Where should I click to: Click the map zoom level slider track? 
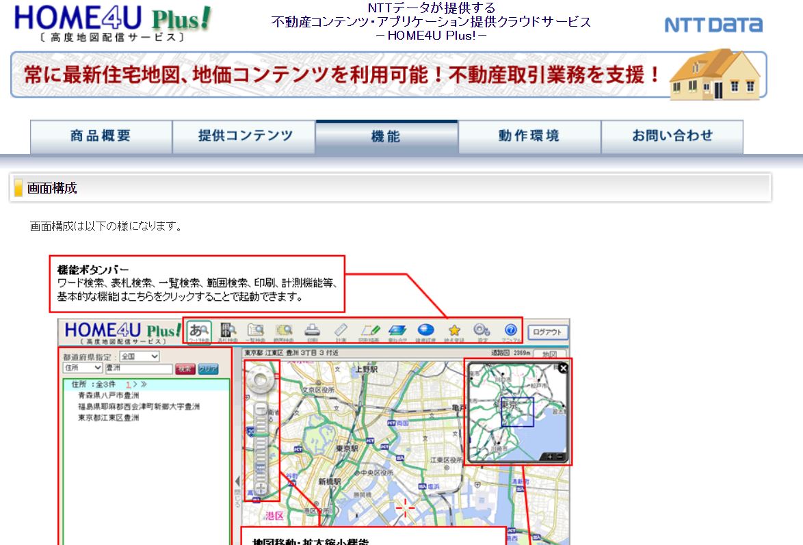[x=261, y=448]
